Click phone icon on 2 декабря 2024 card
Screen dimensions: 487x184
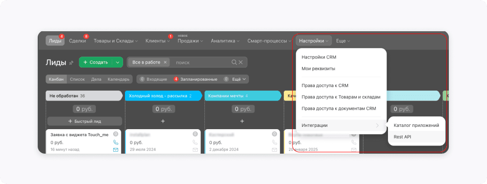click(274, 142)
